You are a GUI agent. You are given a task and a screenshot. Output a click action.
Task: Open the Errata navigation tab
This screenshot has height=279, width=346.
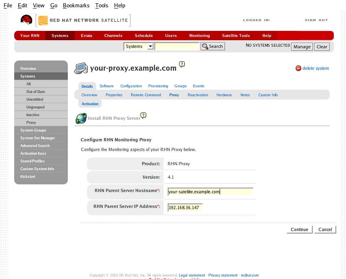(86, 36)
